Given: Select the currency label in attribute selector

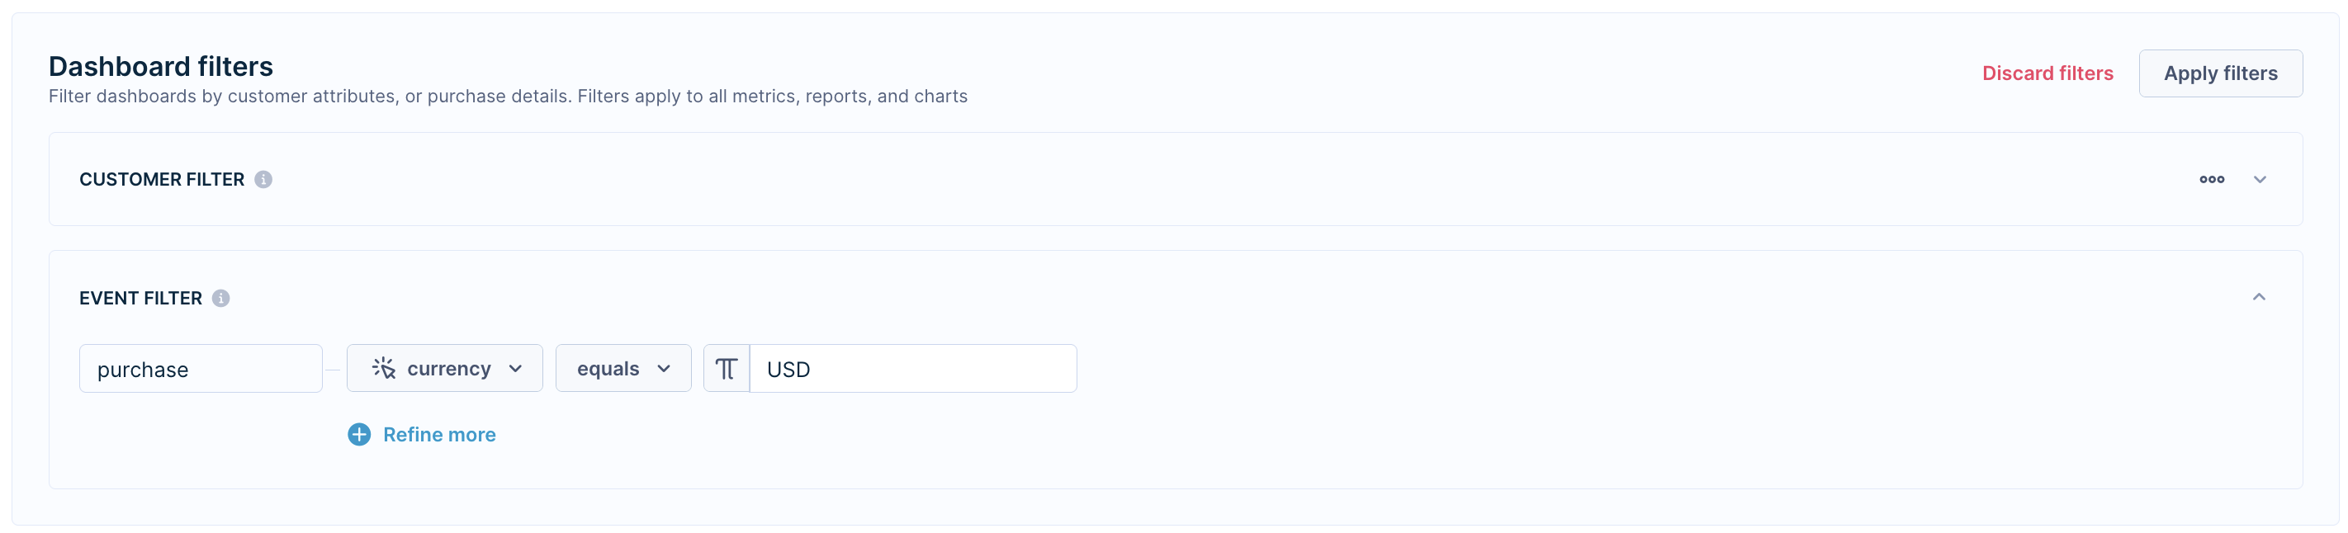Looking at the screenshot, I should click(x=448, y=368).
